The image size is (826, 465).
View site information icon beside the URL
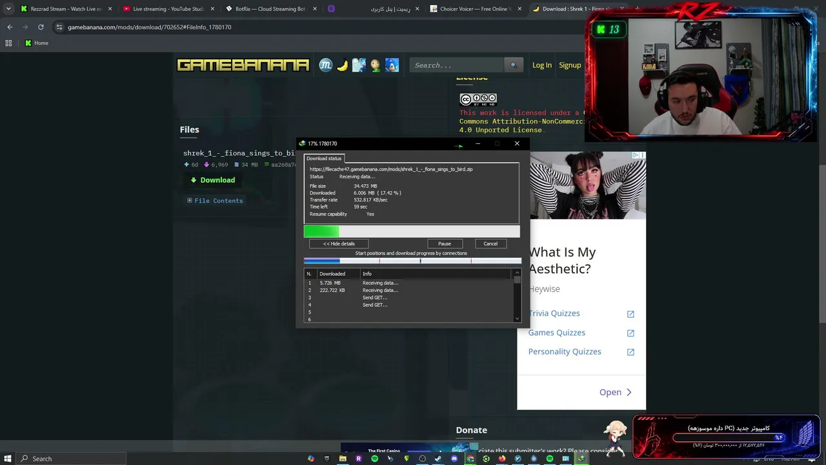[x=59, y=27]
